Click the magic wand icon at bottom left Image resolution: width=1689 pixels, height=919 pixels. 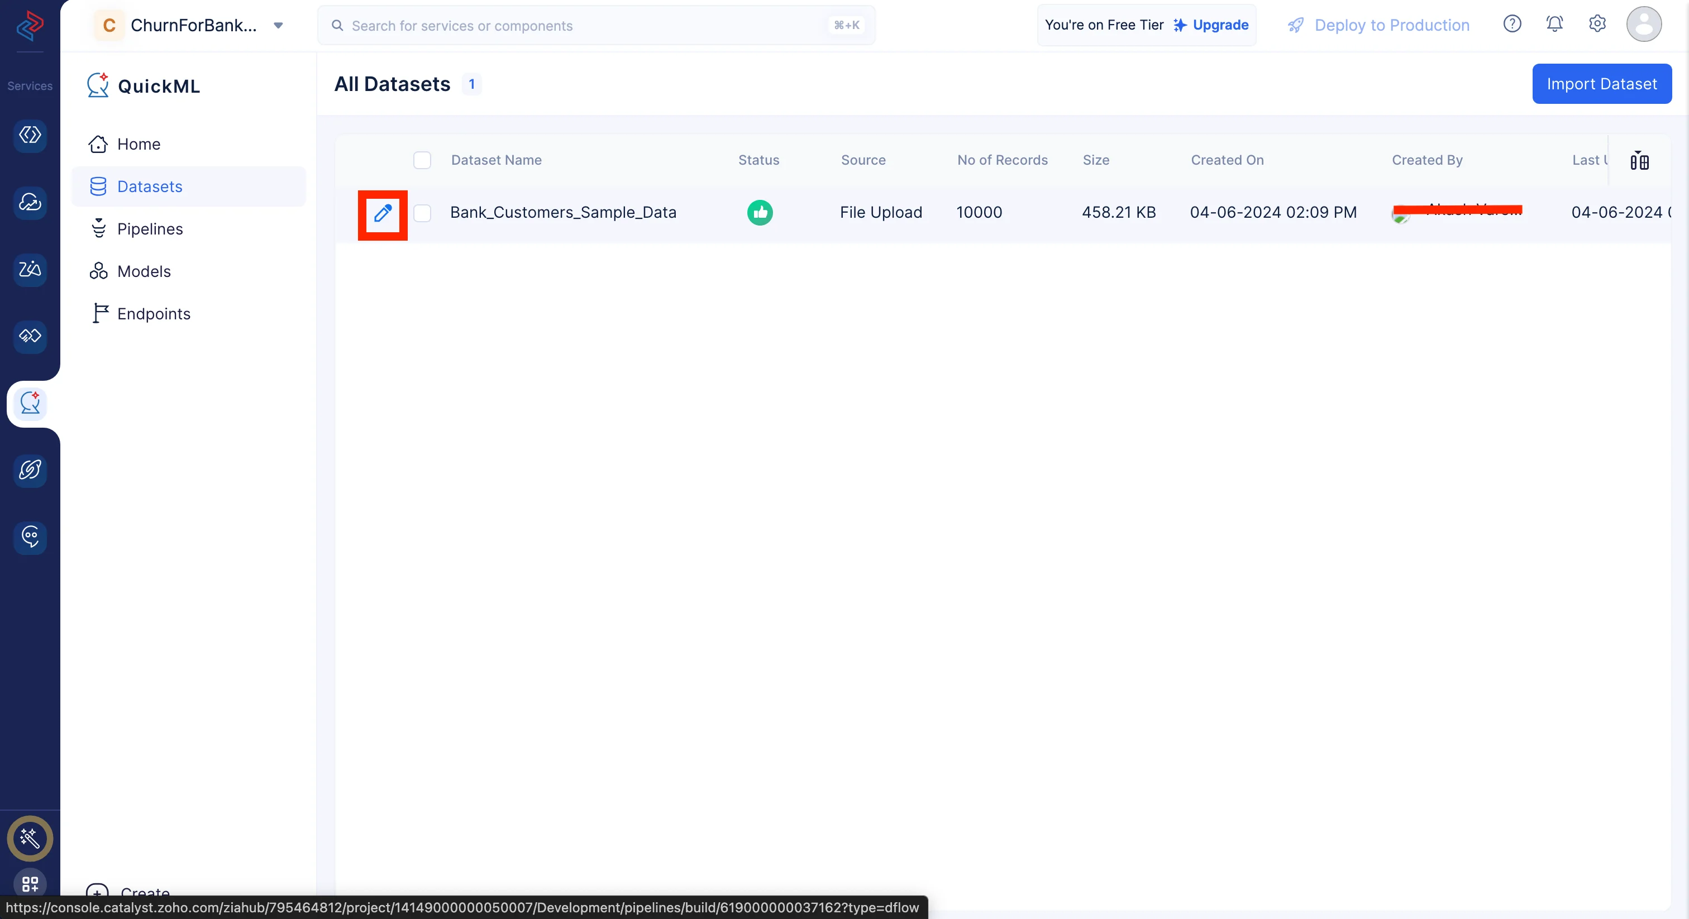click(30, 837)
